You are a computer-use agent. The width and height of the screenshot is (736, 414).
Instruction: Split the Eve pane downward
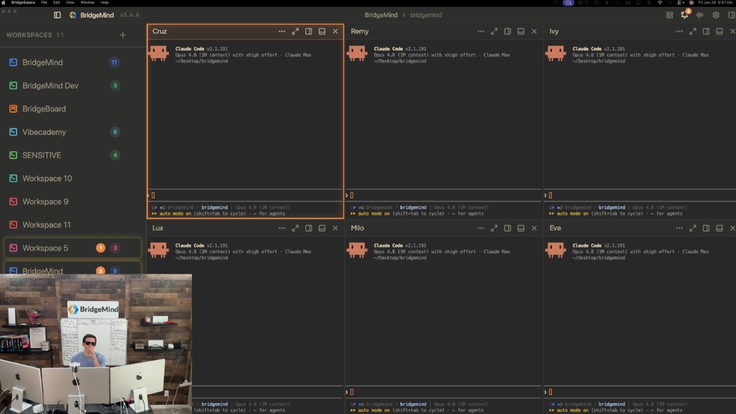point(719,228)
